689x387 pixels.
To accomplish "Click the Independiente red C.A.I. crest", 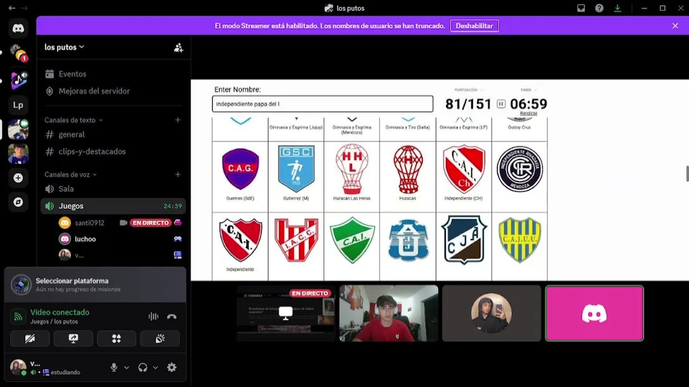I will 240,240.
